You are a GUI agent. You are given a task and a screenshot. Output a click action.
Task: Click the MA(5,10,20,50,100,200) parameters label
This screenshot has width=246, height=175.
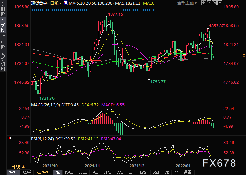(91, 3)
